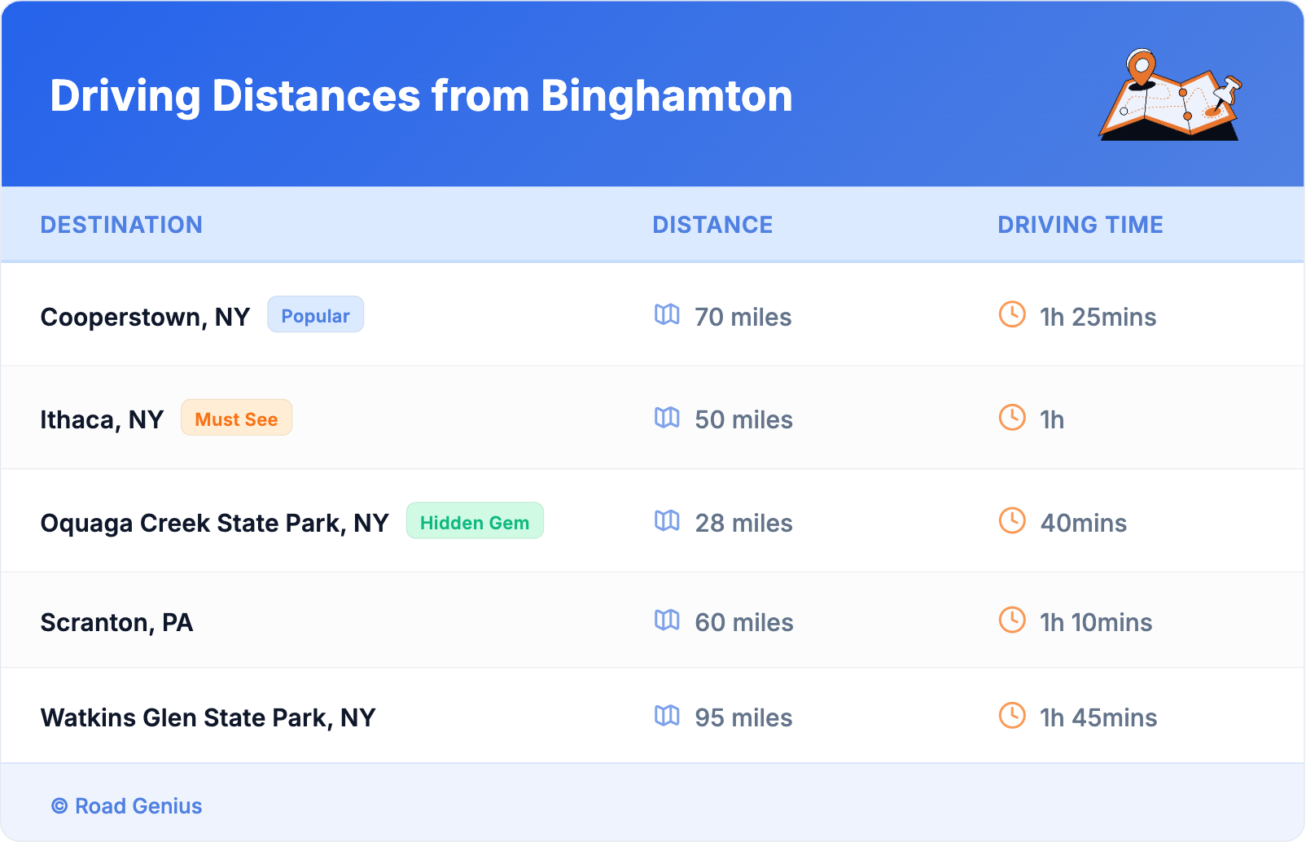
Task: Click the Destination column header
Action: (x=121, y=225)
